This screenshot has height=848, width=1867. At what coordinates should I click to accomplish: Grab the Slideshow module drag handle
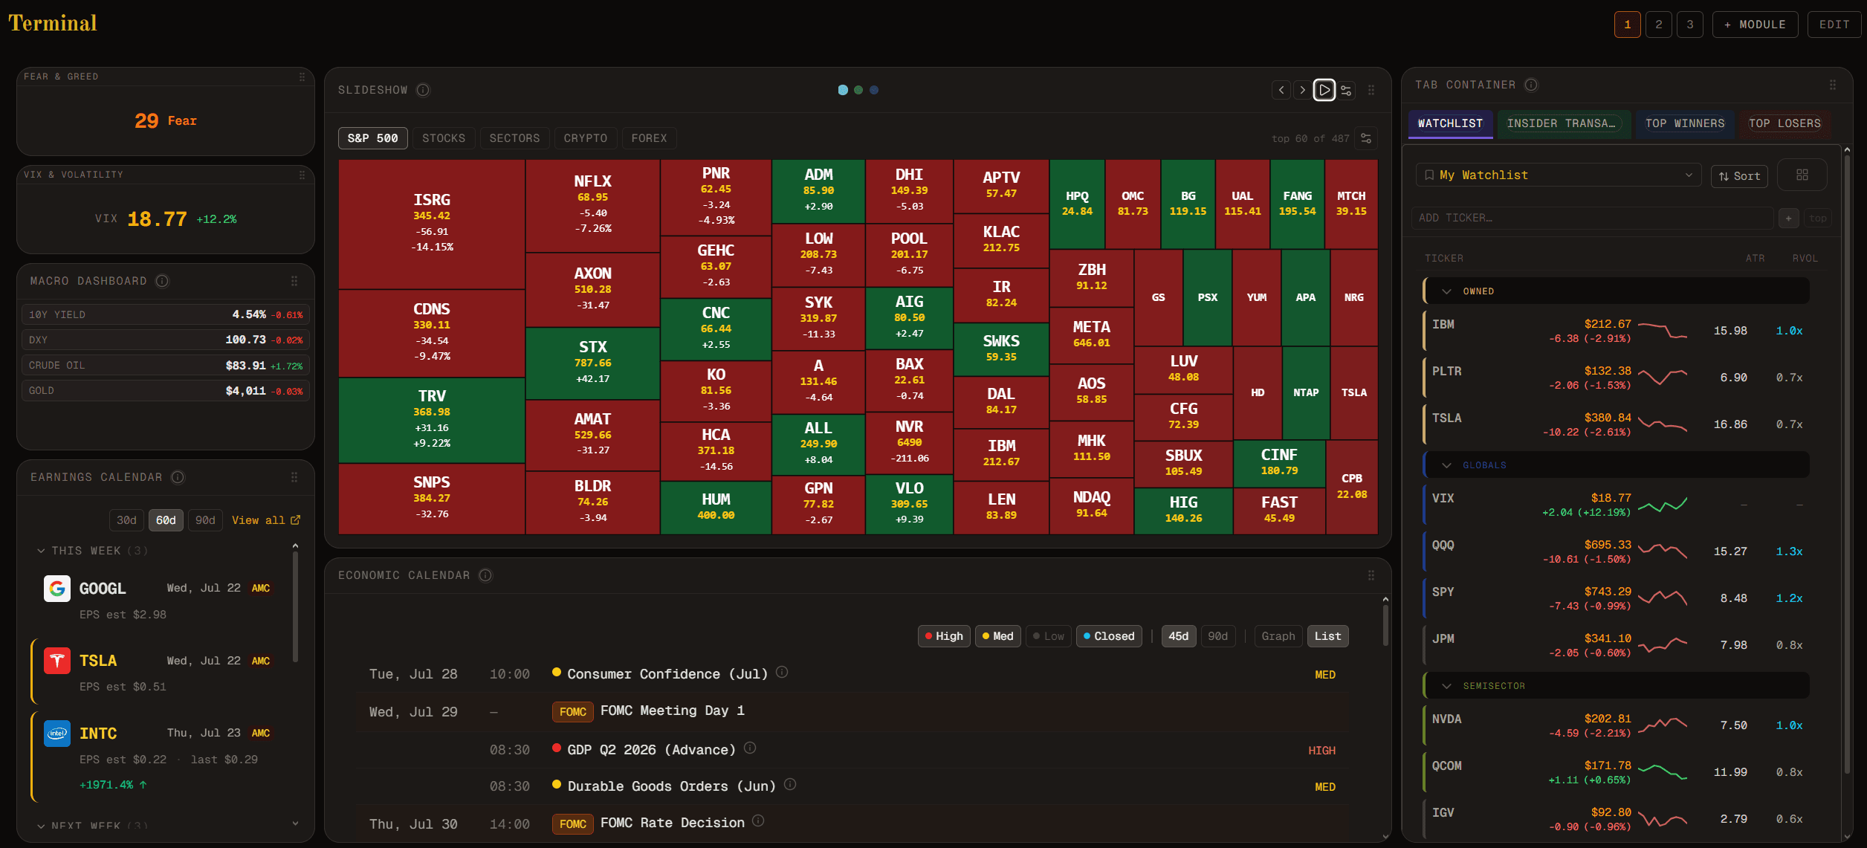[1371, 90]
